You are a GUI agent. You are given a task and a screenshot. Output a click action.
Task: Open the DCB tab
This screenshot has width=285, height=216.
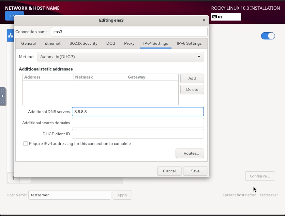point(111,43)
